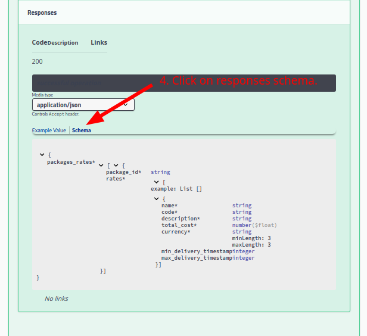Click the total_cost property
Screen dimensions: 367x336
(x=179, y=225)
